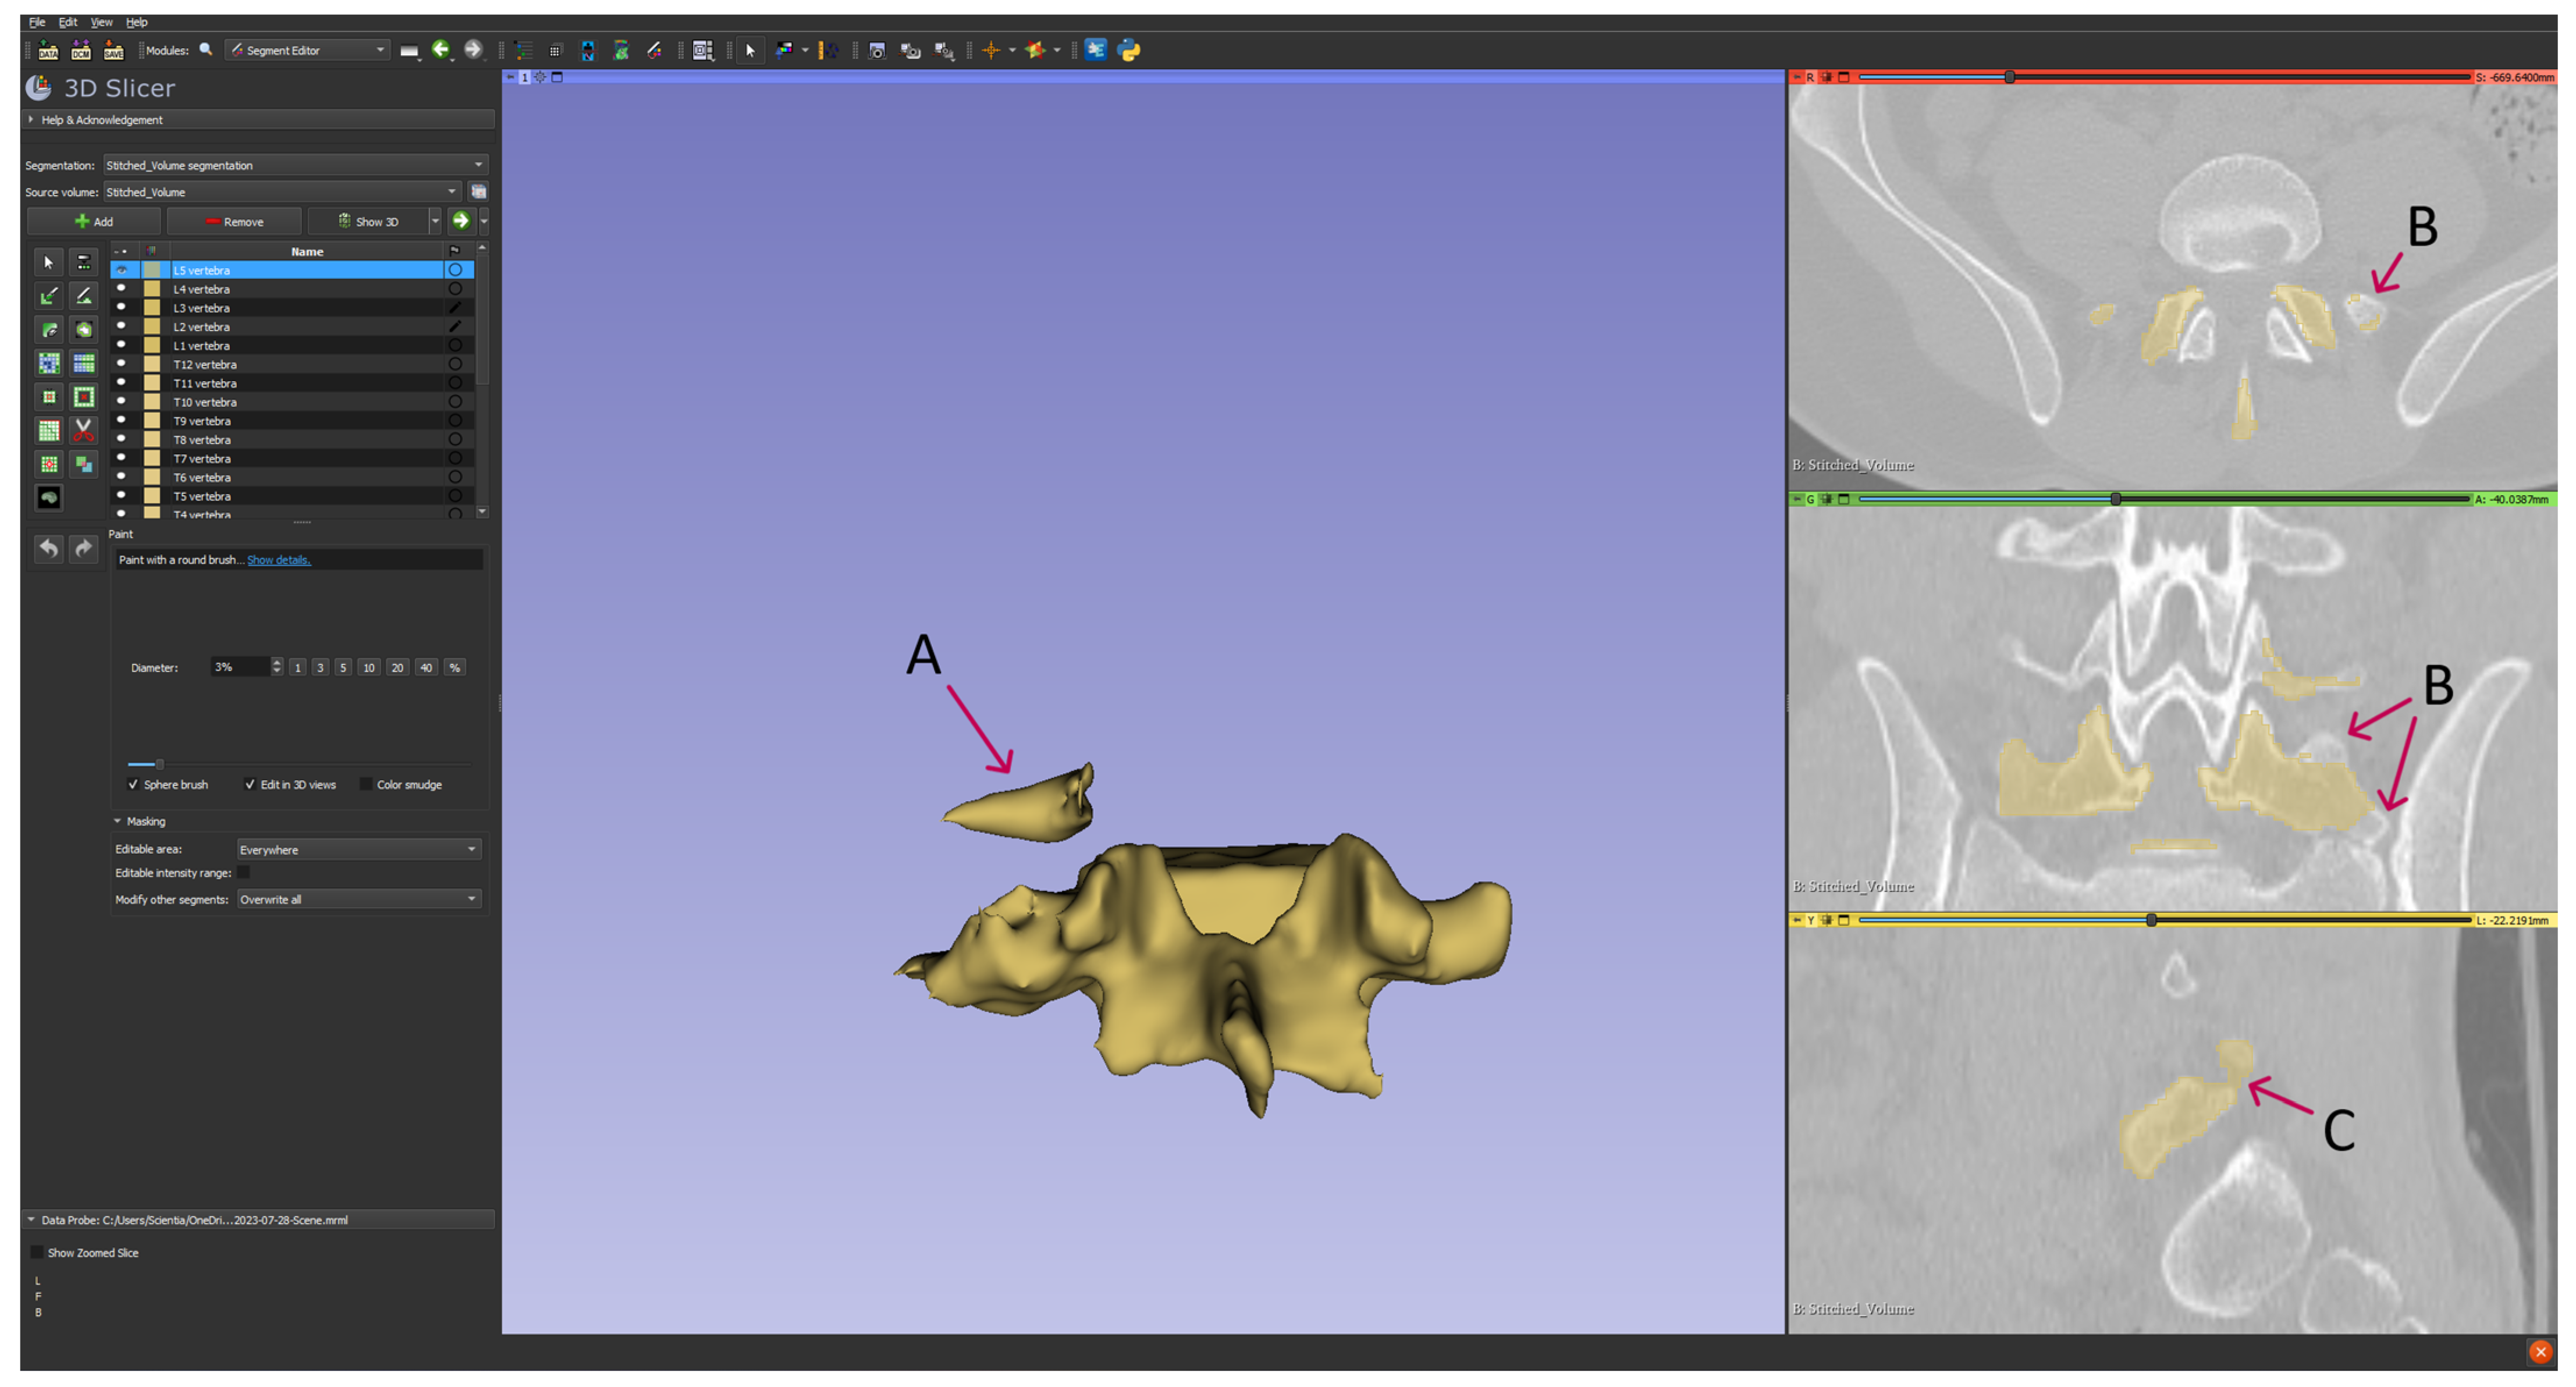Click the T12 vertebra color swatch
Viewport: 2576px width, 1387px height.
point(152,365)
